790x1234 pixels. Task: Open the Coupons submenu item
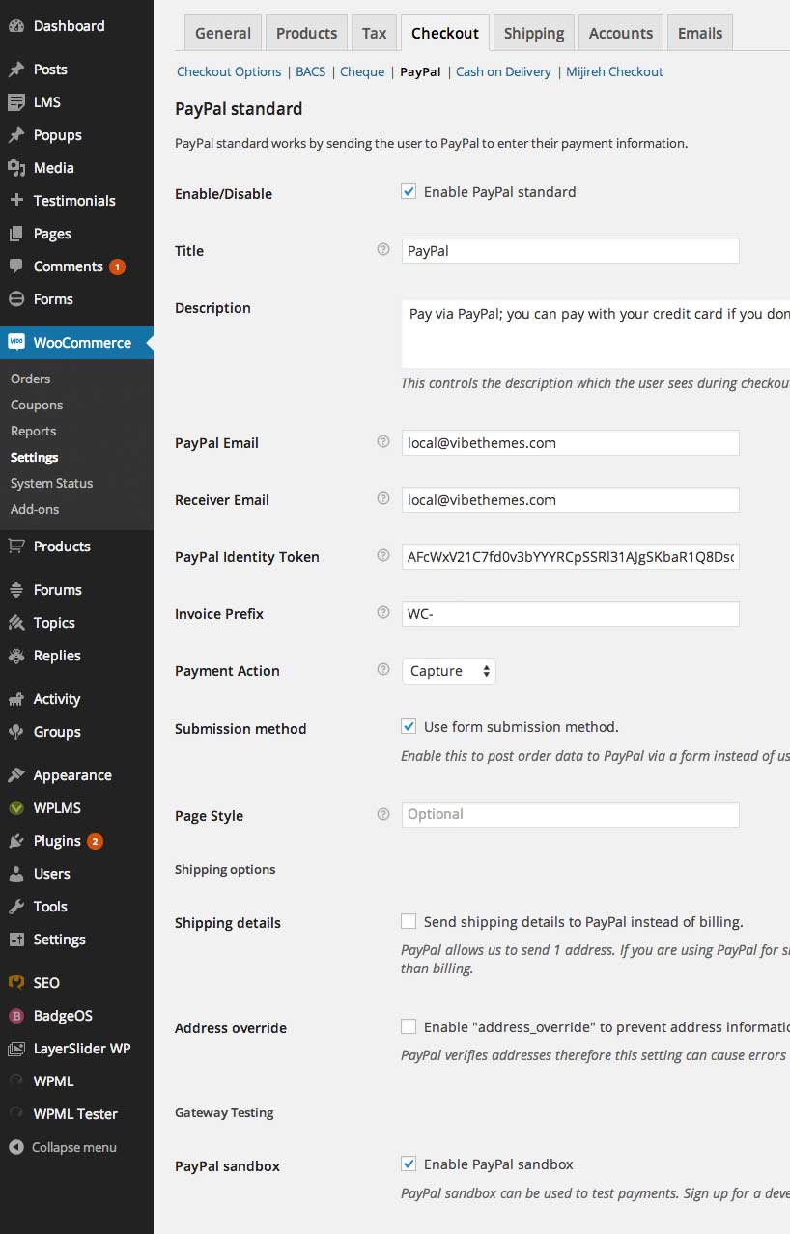[37, 405]
